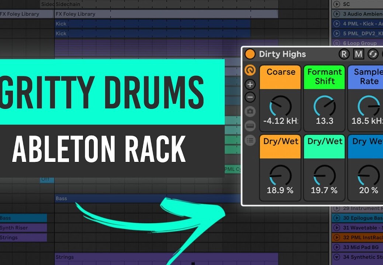
Task: Click the list icon in the rack sidebar
Action: coord(250,140)
